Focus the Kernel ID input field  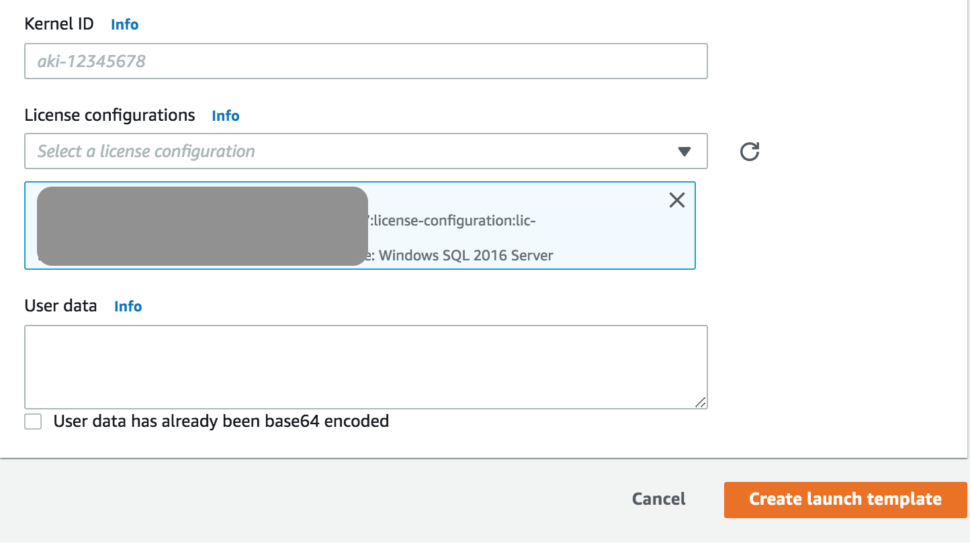tap(366, 61)
